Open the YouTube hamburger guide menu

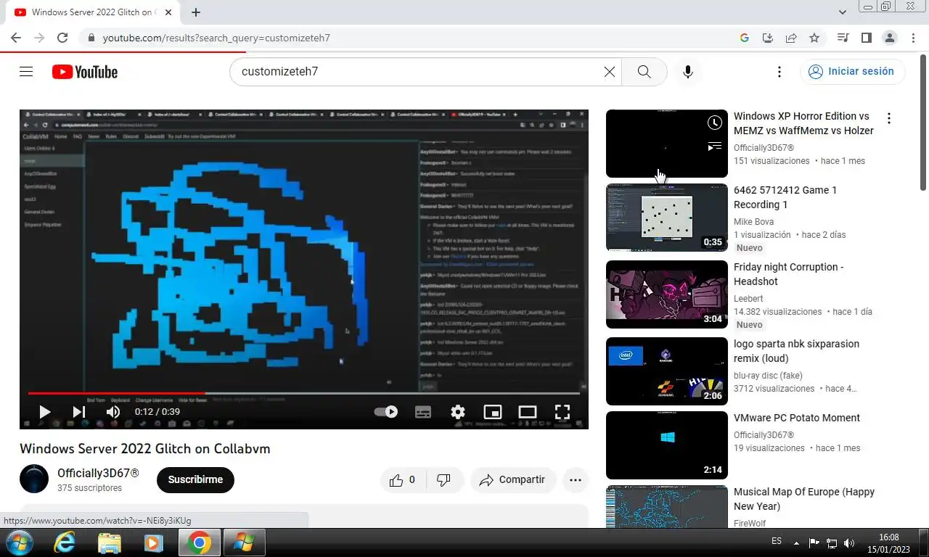[26, 72]
